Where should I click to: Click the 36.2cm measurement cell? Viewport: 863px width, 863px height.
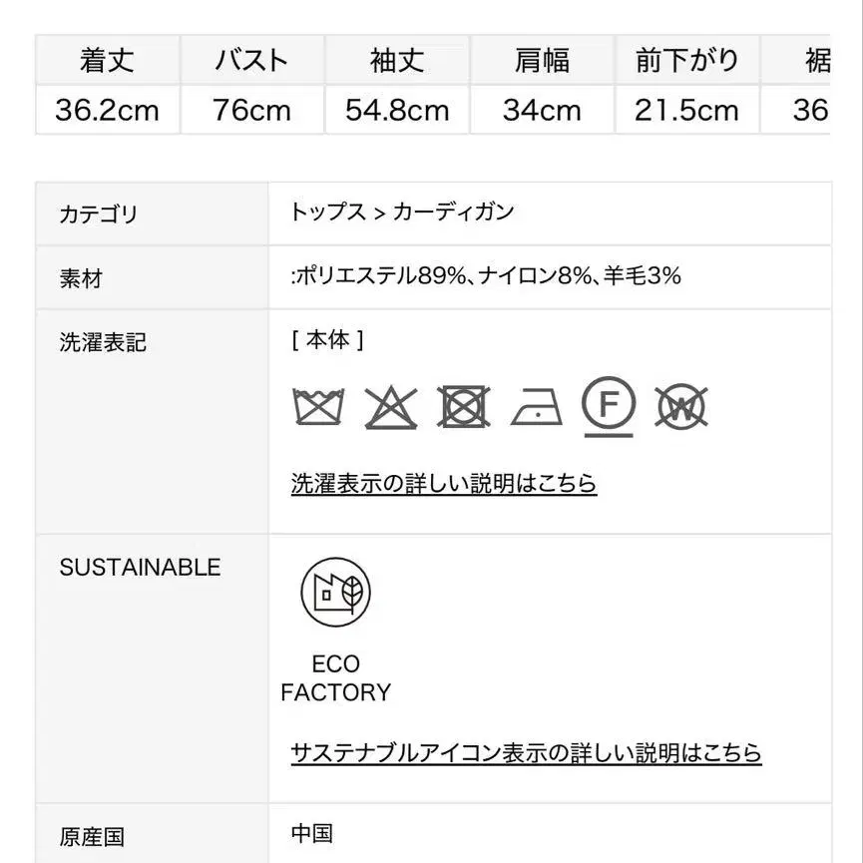coord(108,110)
